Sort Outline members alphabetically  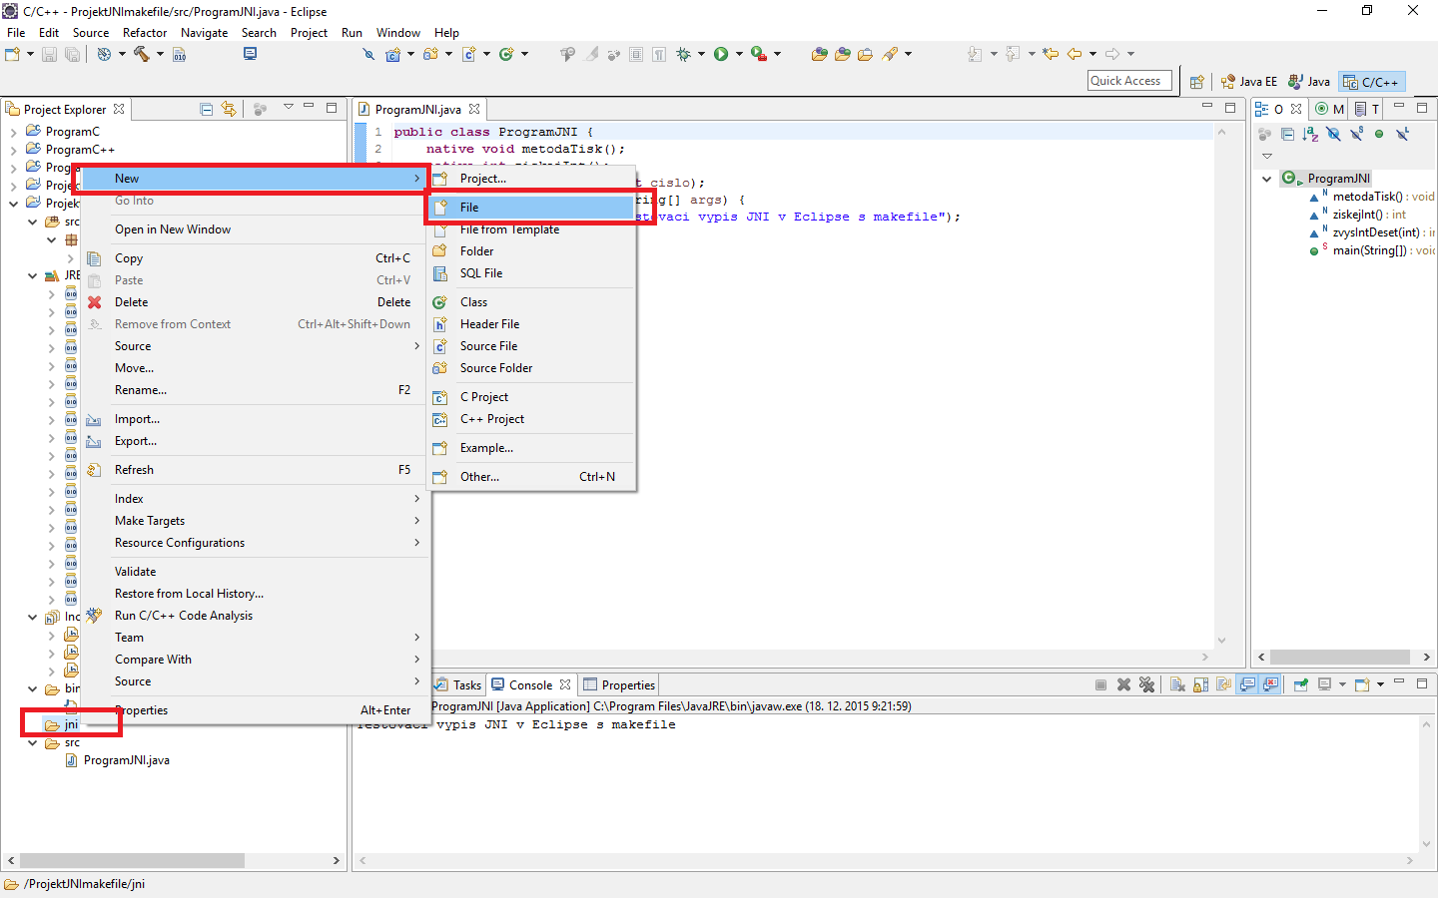(1310, 134)
